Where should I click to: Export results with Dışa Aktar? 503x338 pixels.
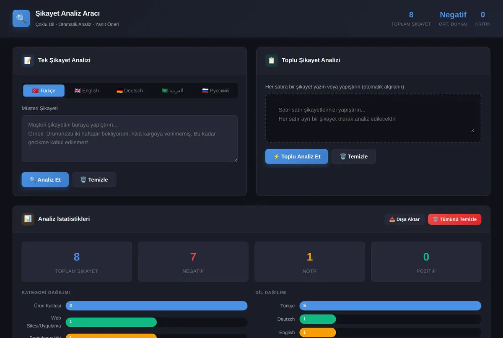click(404, 219)
